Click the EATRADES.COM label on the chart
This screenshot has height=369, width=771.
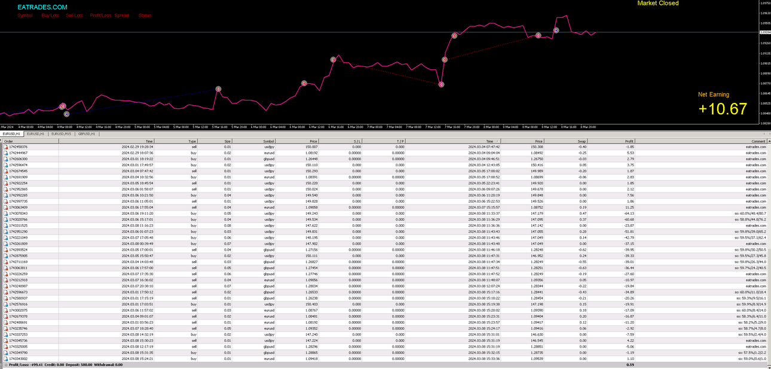(42, 7)
